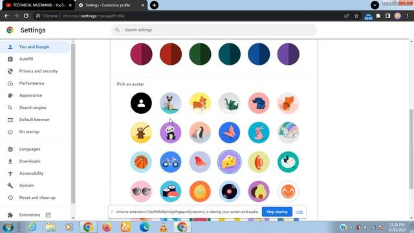Screen dimensions: 414x233
Task: Apply the red theme color swatch
Action: tap(171, 54)
